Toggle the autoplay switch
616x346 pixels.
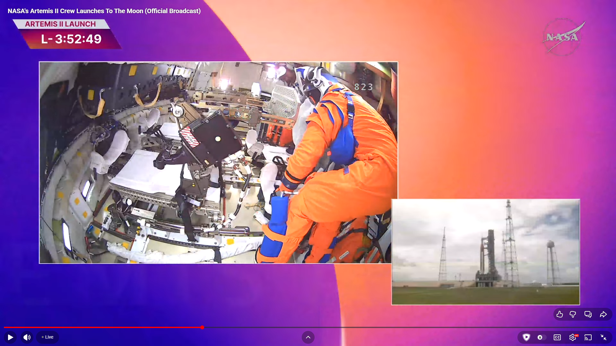(542, 337)
